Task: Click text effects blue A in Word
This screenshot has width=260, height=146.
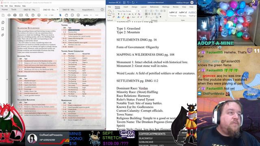Action: click(x=119, y=17)
